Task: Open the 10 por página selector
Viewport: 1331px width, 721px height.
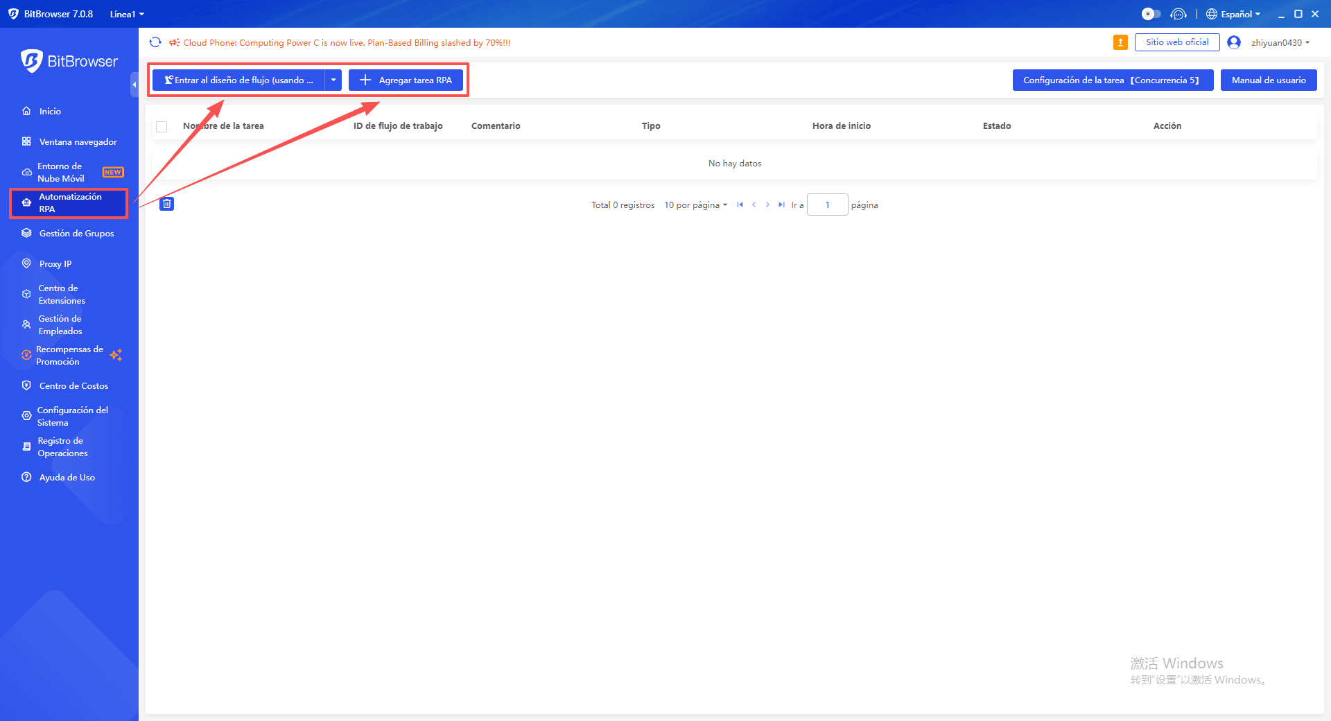Action: [695, 205]
